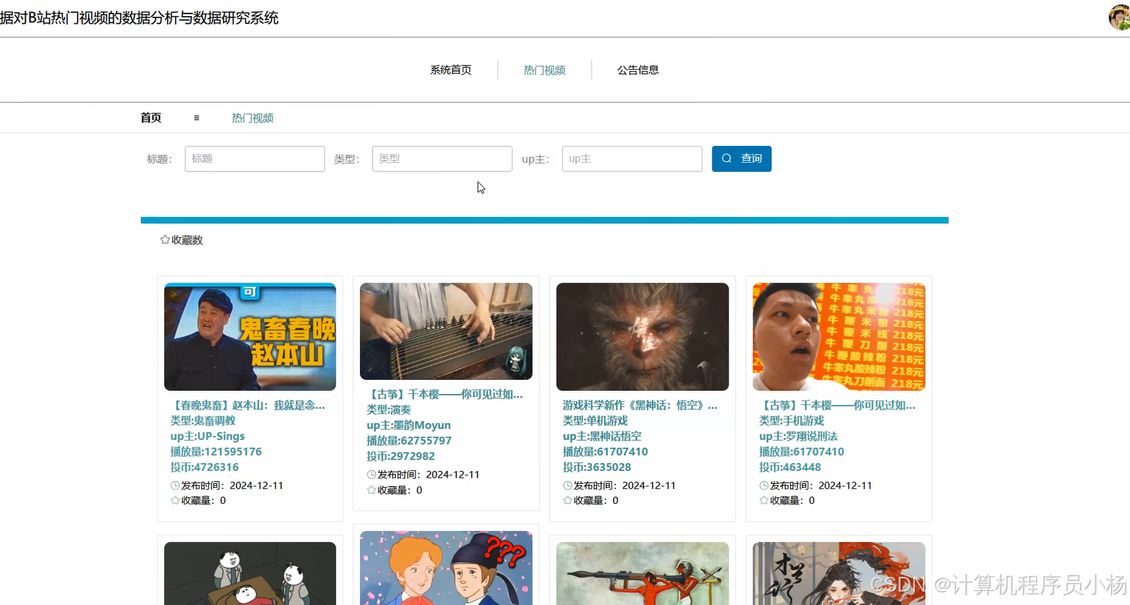Click 投币:3635028 text
The width and height of the screenshot is (1130, 605).
(597, 467)
